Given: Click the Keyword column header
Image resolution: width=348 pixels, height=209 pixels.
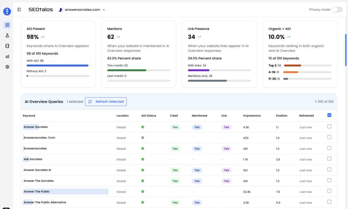Looking at the screenshot, I should click(x=29, y=115).
